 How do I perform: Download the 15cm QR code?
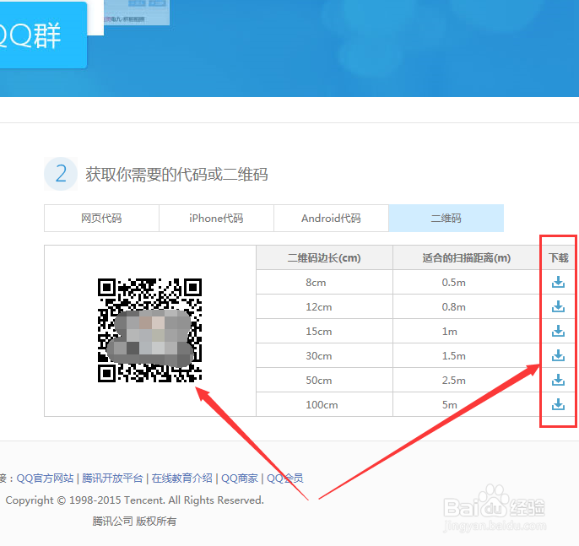[x=558, y=331]
